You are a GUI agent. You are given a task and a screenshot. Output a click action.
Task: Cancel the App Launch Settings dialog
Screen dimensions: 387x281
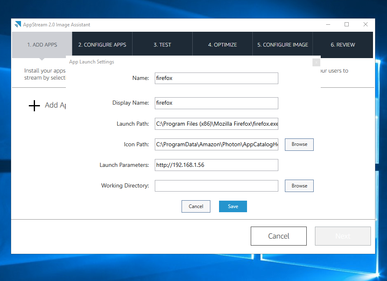click(196, 206)
